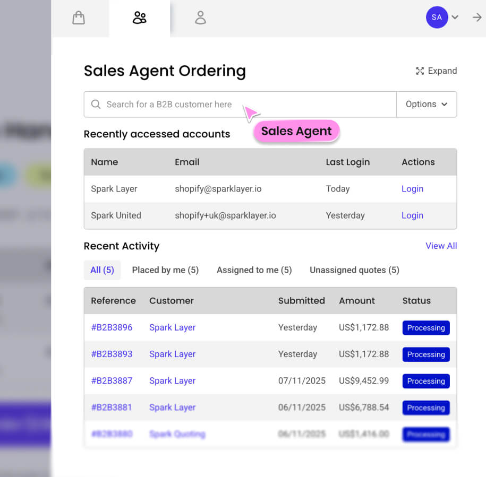
Task: Click the Sales Agent cursor badge
Action: [x=296, y=131]
